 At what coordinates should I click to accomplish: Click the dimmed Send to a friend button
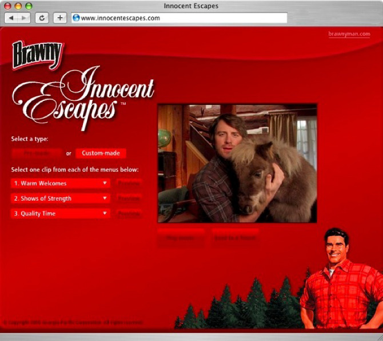point(235,238)
